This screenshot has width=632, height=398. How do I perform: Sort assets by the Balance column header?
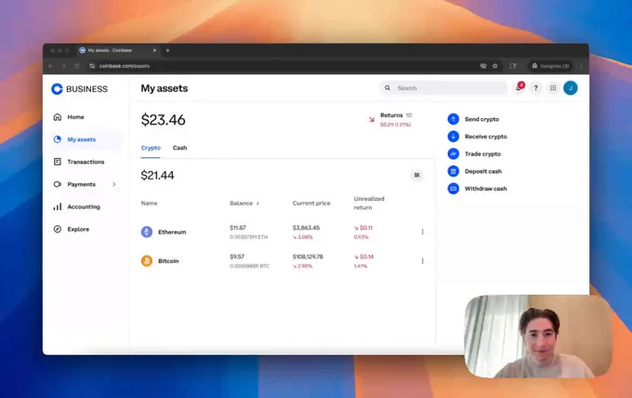click(244, 203)
